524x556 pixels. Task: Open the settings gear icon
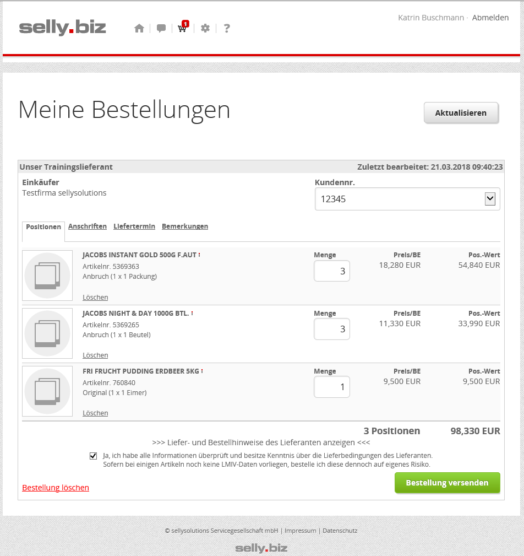[x=205, y=29]
